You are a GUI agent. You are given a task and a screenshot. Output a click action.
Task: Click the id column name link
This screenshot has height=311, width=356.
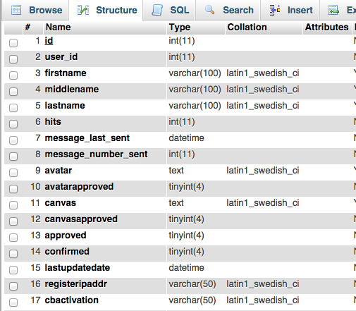[49, 41]
